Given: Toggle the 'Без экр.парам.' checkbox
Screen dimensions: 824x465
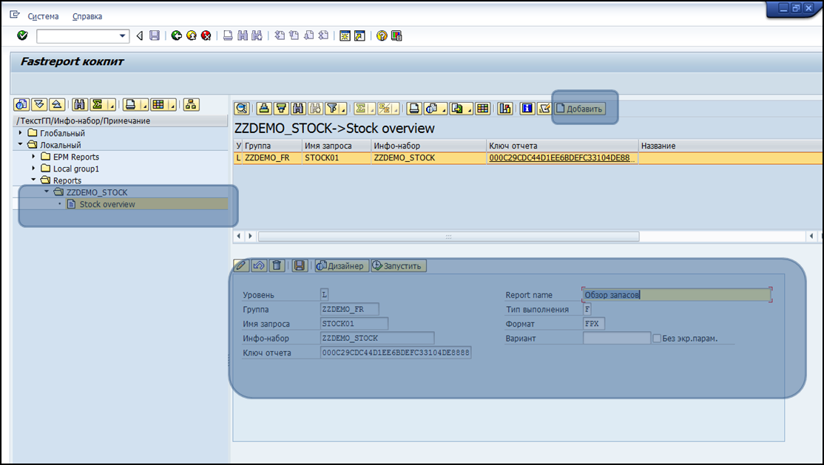Looking at the screenshot, I should (657, 339).
